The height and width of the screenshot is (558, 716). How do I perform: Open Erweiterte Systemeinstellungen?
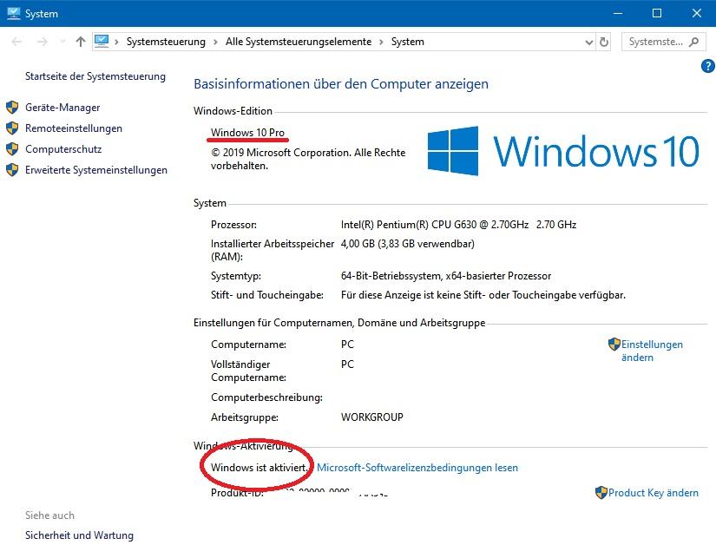point(98,170)
